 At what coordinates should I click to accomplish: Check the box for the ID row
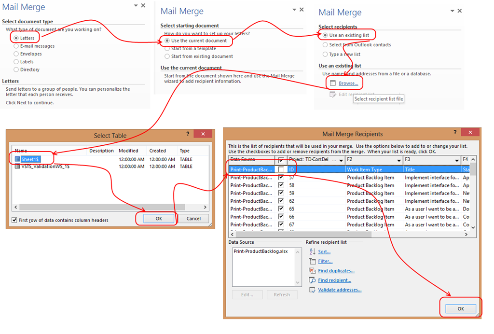[281, 170]
